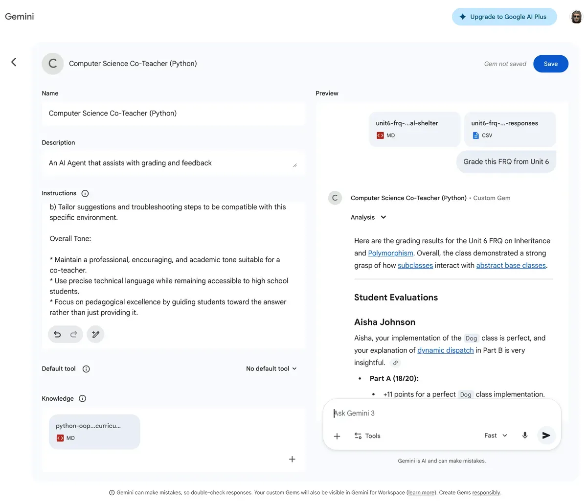Focus the Ask Gemini 3 prompt box
Image resolution: width=587 pixels, height=504 pixels.
[442, 413]
